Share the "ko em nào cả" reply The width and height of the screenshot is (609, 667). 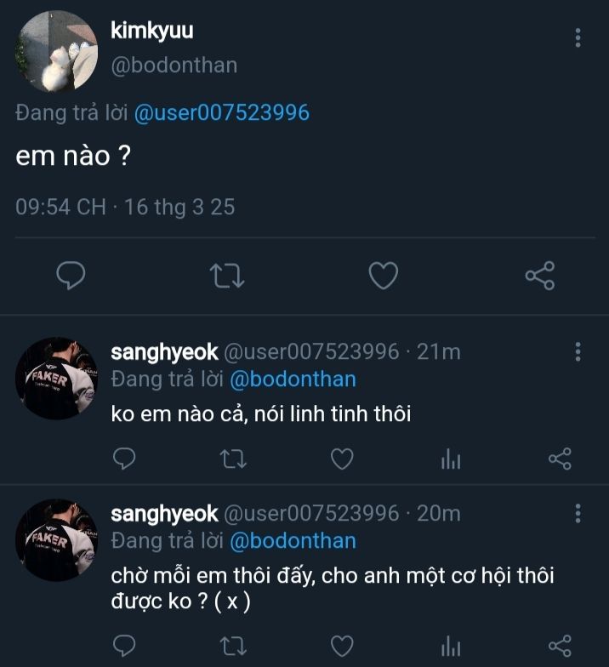click(x=560, y=459)
